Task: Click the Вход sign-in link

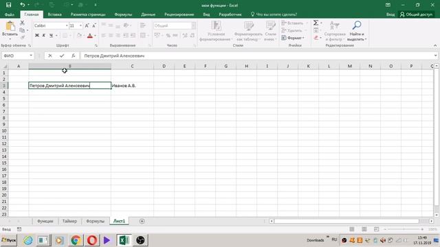Action: pyautogui.click(x=390, y=14)
